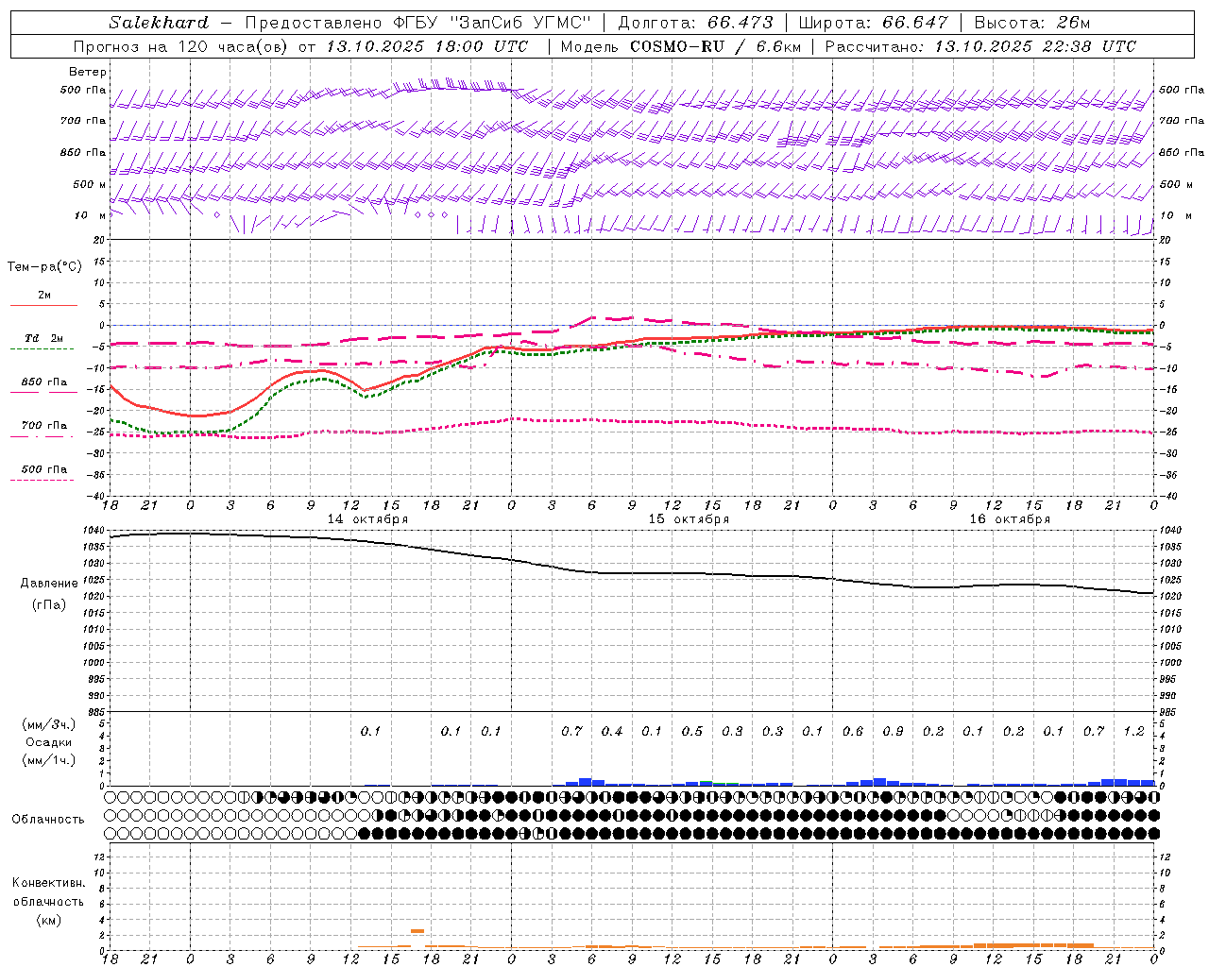
Task: Click the Рассчитано: 13.10.2025 22:38 UTC text
Action: click(981, 46)
